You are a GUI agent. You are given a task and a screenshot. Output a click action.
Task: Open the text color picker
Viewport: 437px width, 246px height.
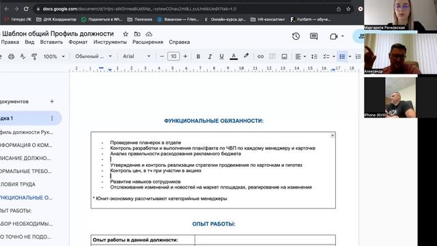point(234,57)
